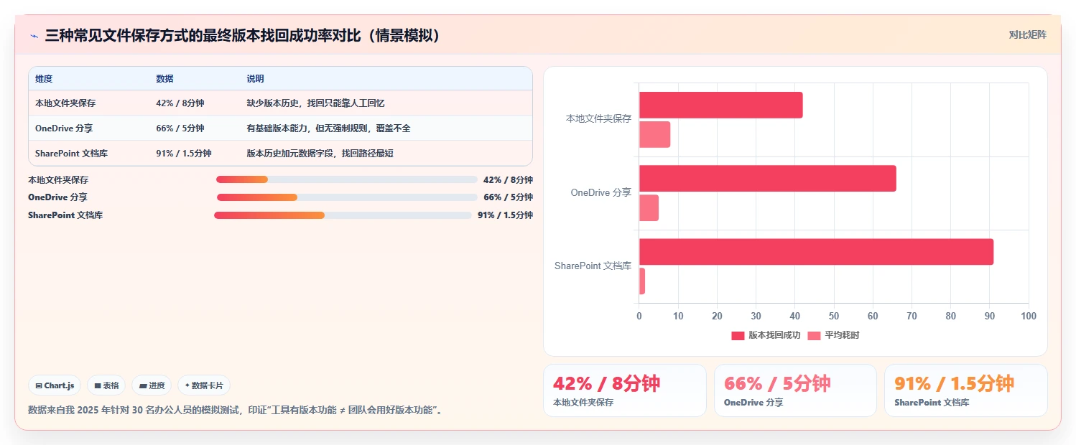
Task: Select the Chart.js tag chip
Action: click(x=55, y=385)
